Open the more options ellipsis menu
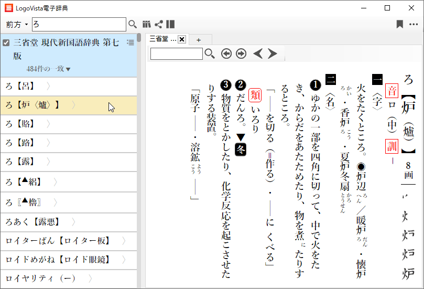 [x=413, y=24]
